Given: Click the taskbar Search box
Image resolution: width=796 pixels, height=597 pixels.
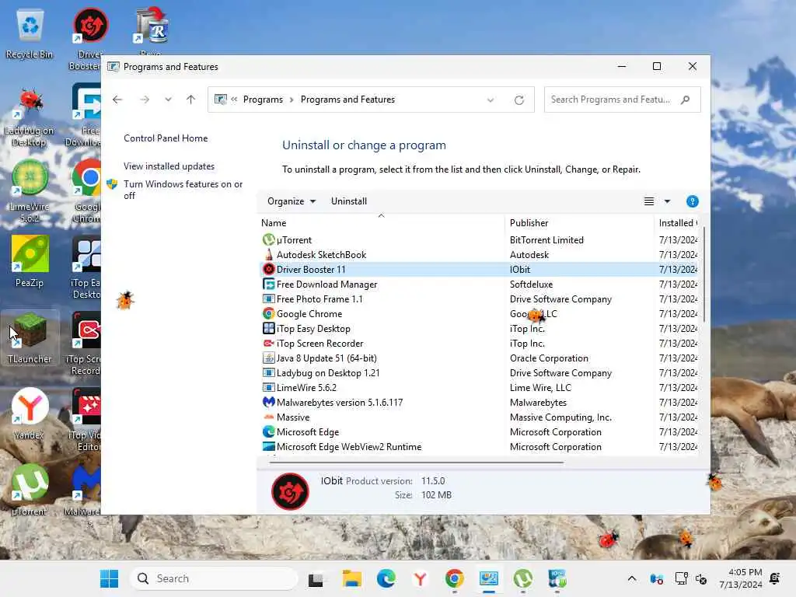Looking at the screenshot, I should (214, 578).
